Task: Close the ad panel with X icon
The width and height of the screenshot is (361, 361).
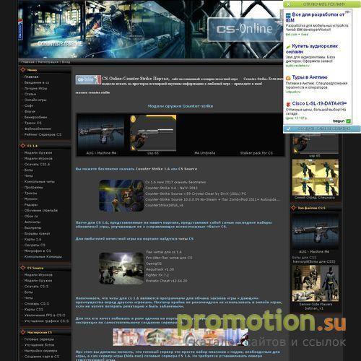Action: point(288,4)
